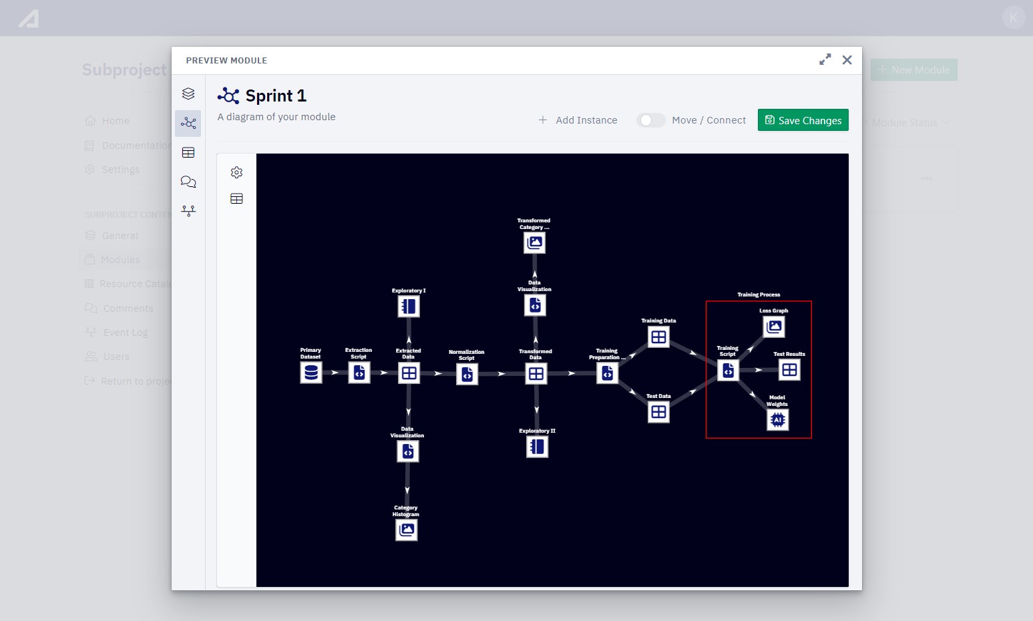Enable the Move / Connect toggle
The image size is (1033, 621).
pyautogui.click(x=651, y=120)
